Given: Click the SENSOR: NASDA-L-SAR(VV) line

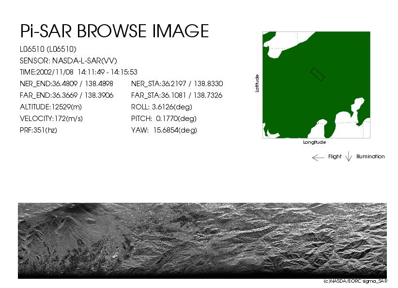Looking at the screenshot, I should coord(68,61).
